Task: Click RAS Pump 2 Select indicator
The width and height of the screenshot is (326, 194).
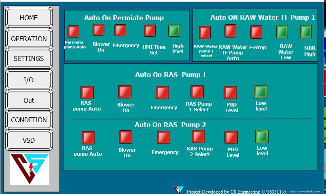Action: tap(198, 137)
